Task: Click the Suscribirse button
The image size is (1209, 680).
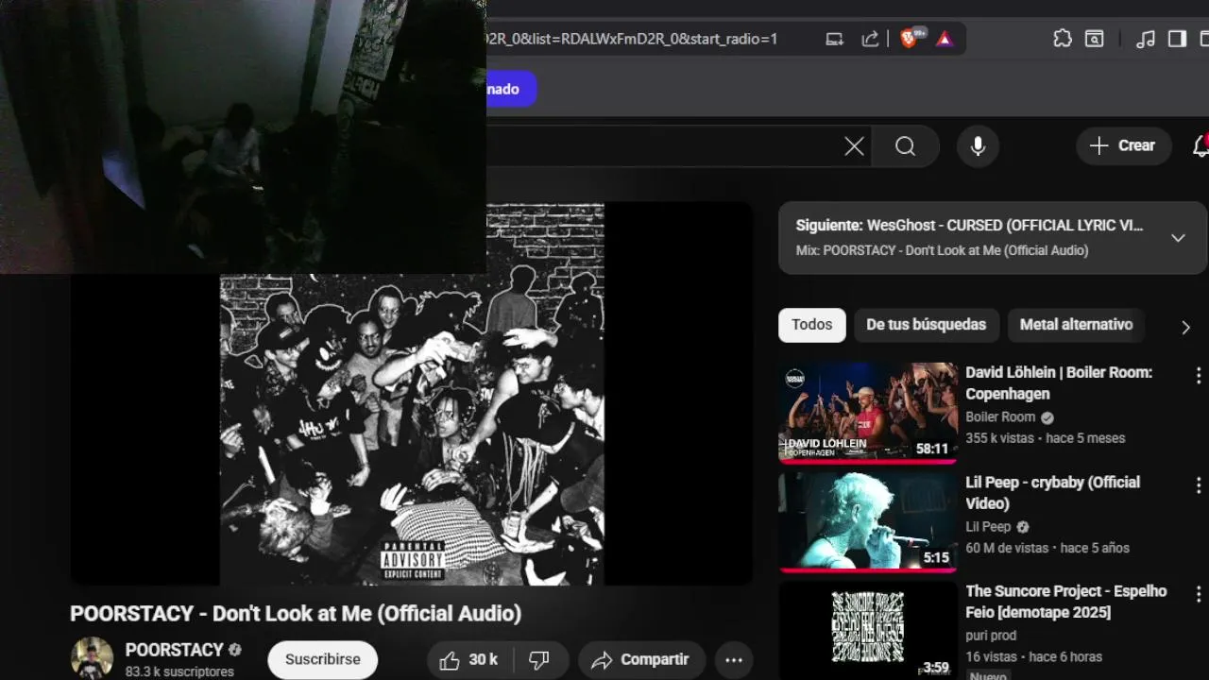Action: pyautogui.click(x=322, y=660)
